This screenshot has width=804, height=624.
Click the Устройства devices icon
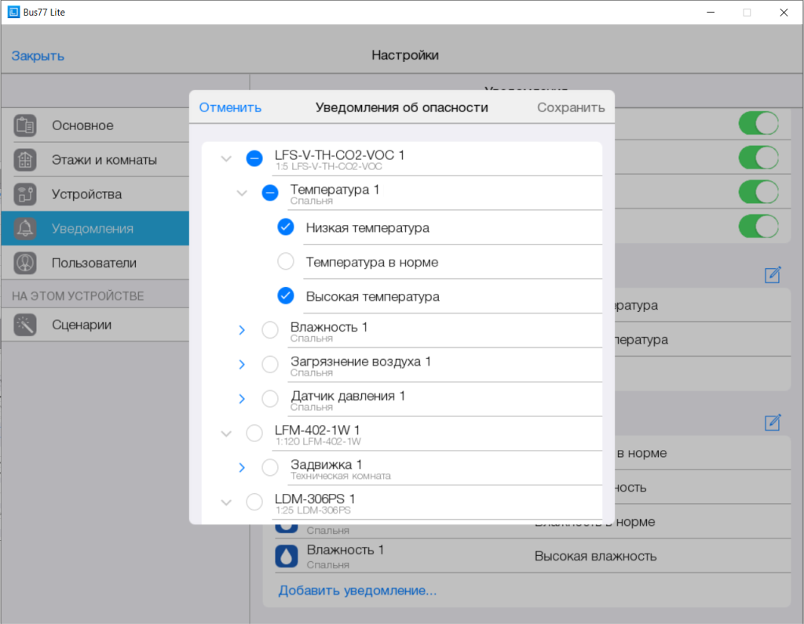[x=25, y=194]
